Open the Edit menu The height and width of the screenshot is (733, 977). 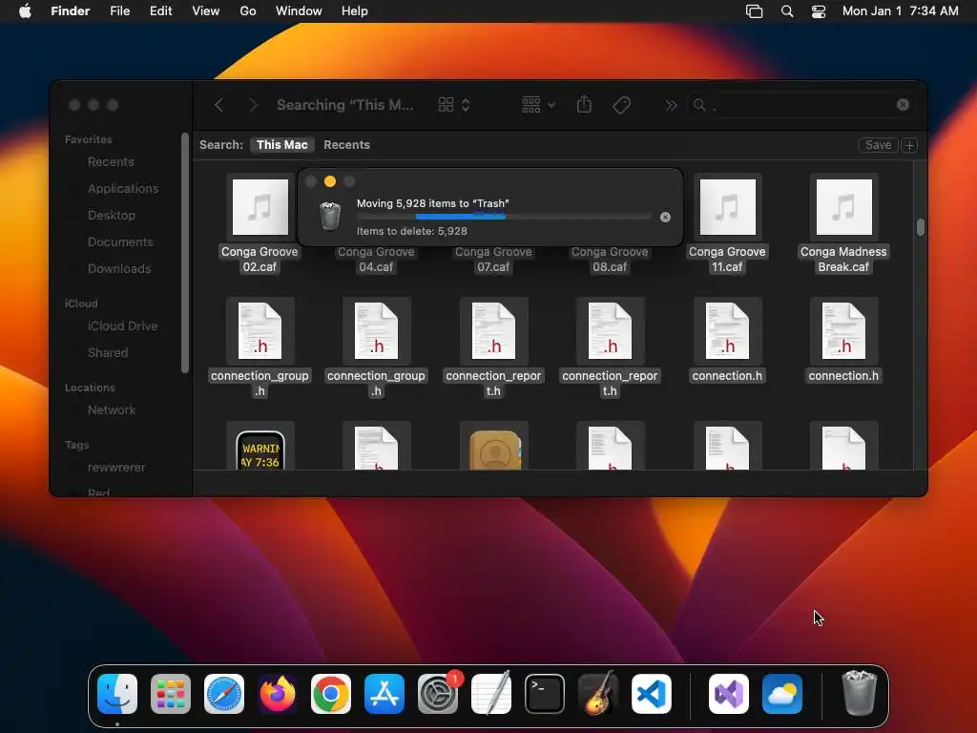point(160,11)
